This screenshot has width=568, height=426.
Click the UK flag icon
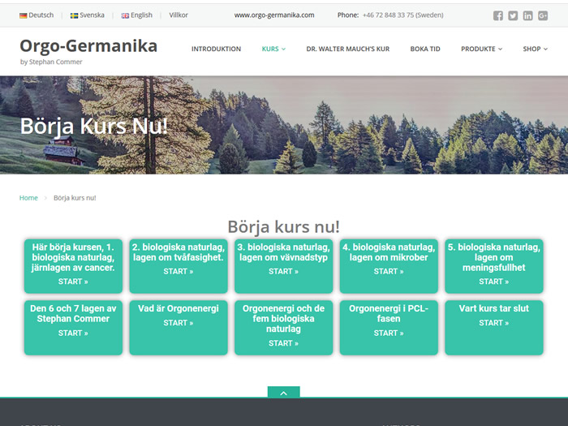125,15
